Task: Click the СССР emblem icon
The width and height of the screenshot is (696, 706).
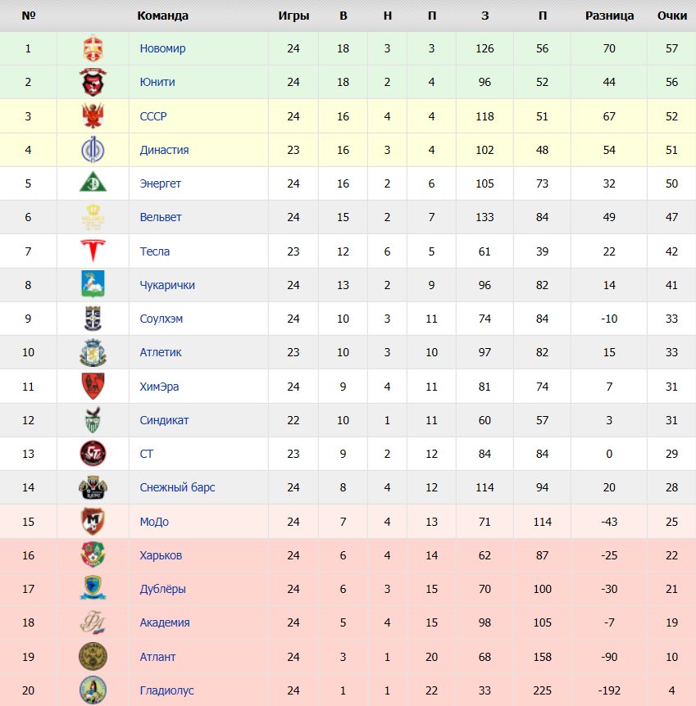Action: pyautogui.click(x=93, y=116)
